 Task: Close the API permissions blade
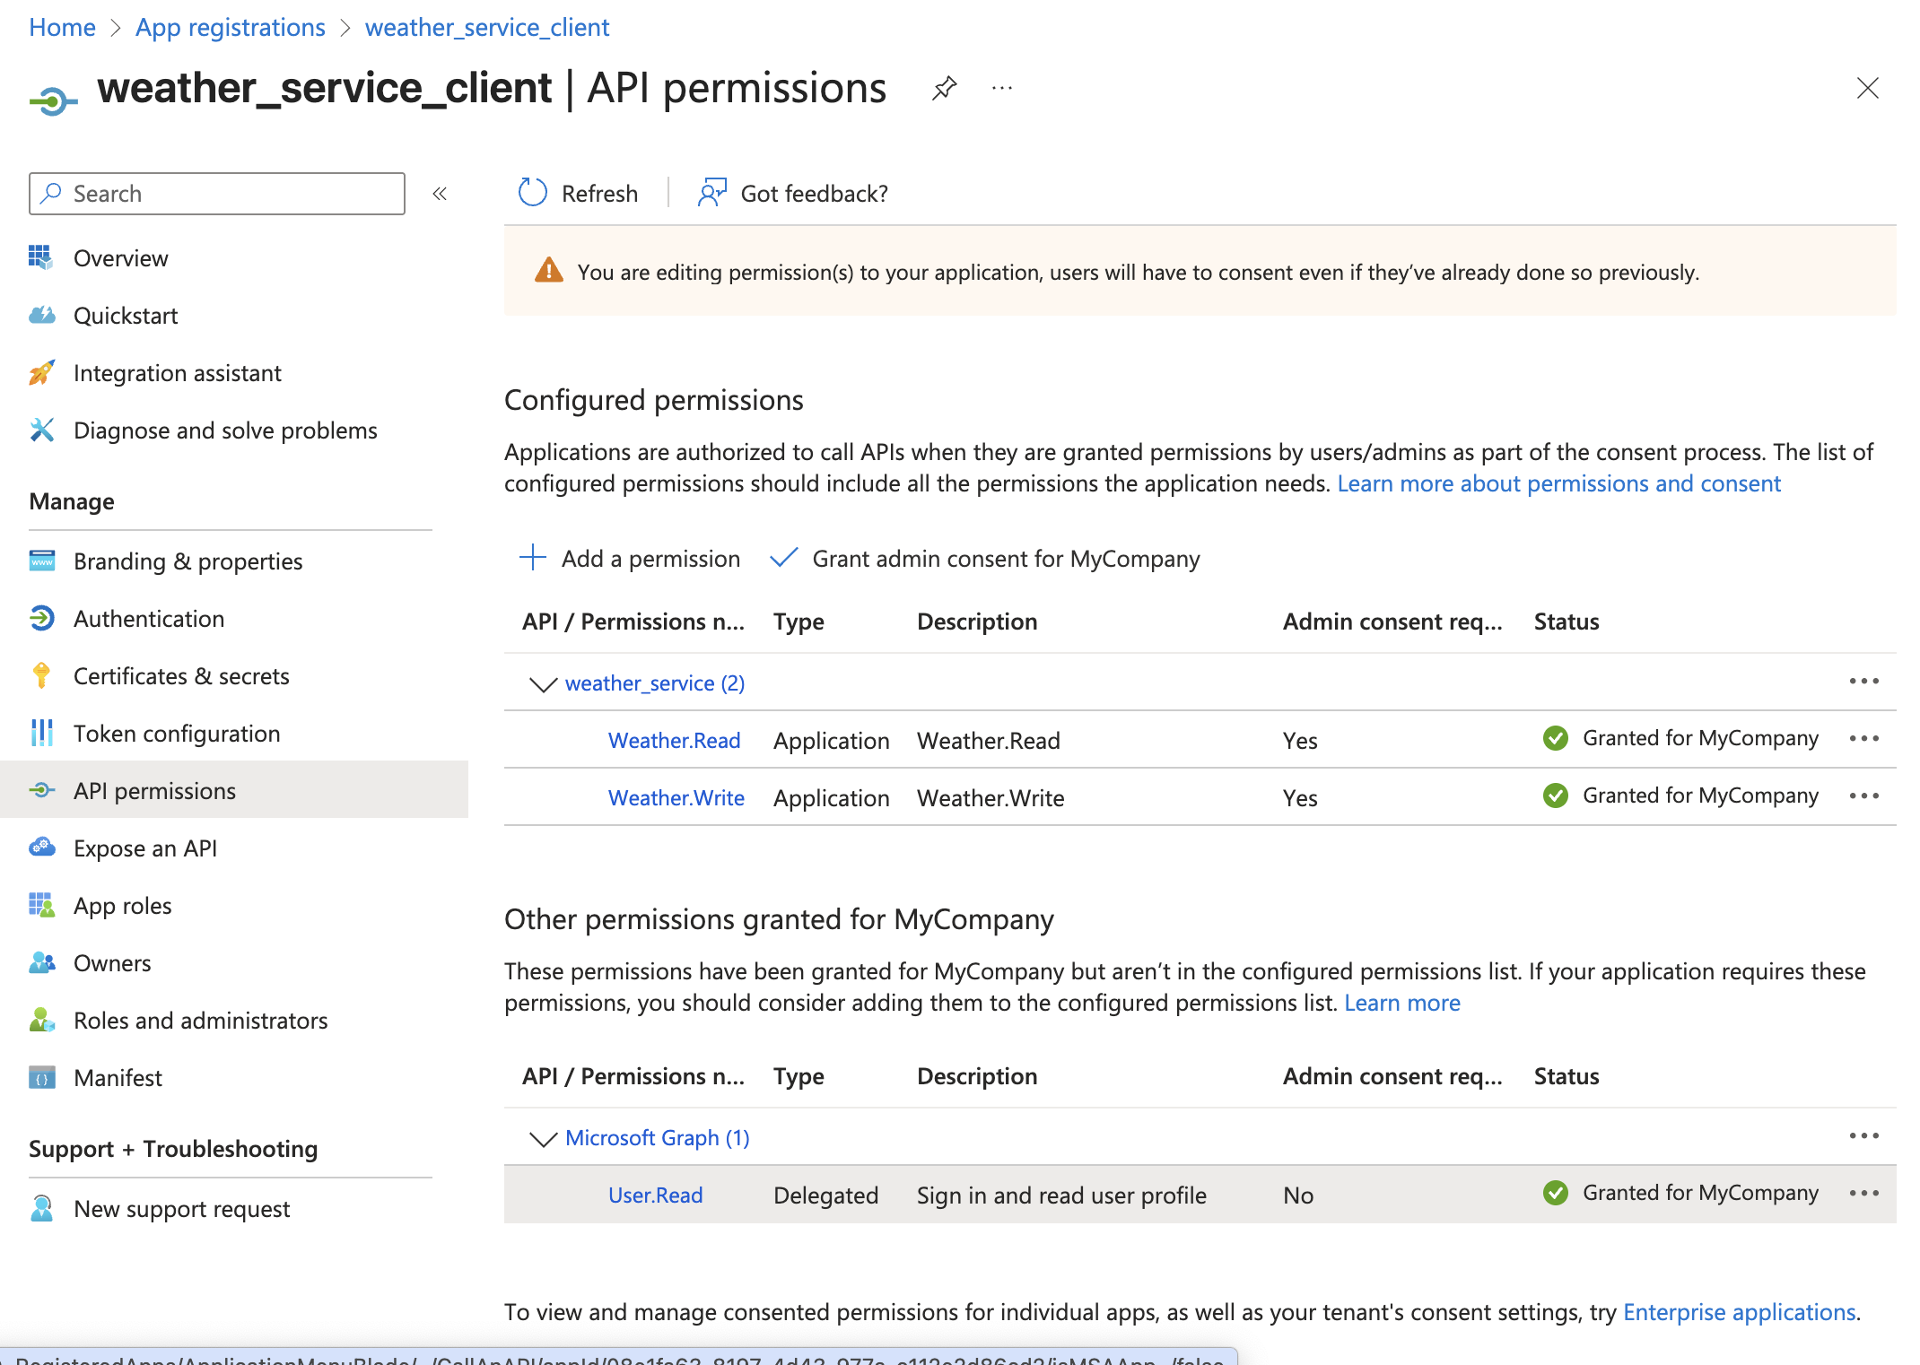click(1867, 88)
